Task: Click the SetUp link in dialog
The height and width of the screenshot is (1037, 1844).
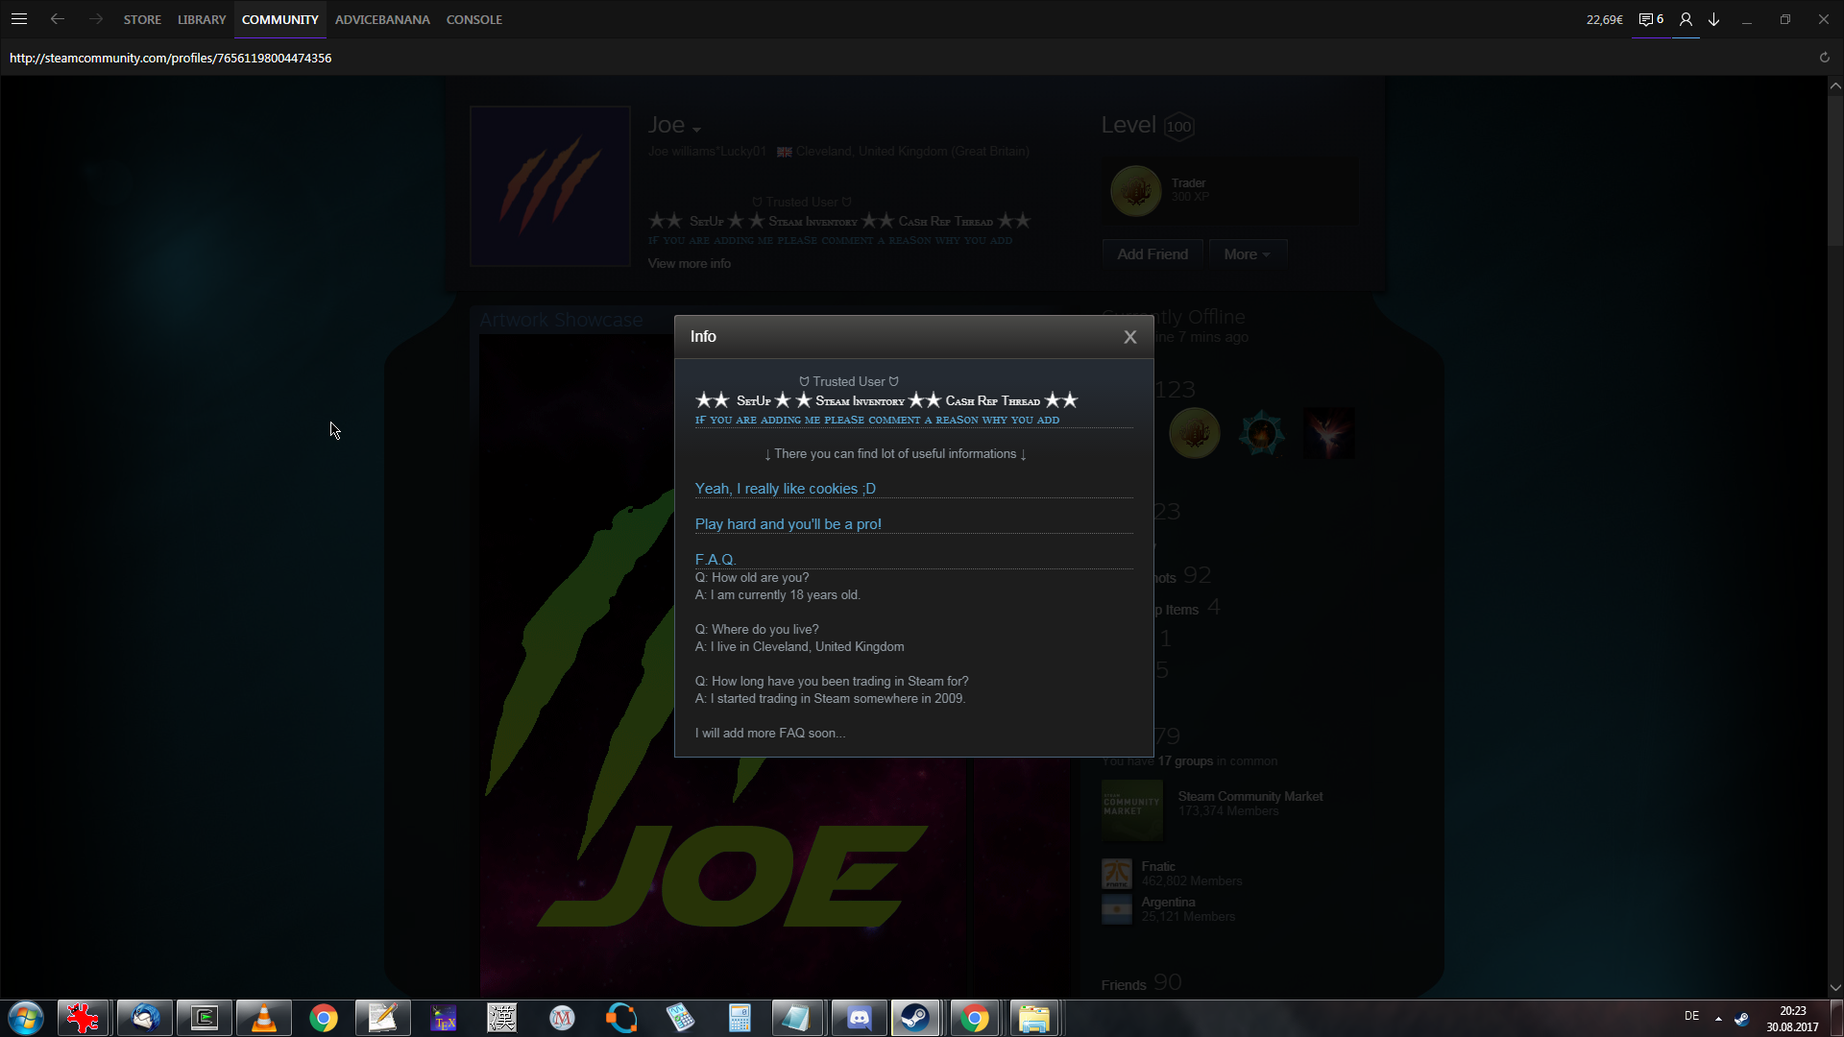Action: coord(754,401)
